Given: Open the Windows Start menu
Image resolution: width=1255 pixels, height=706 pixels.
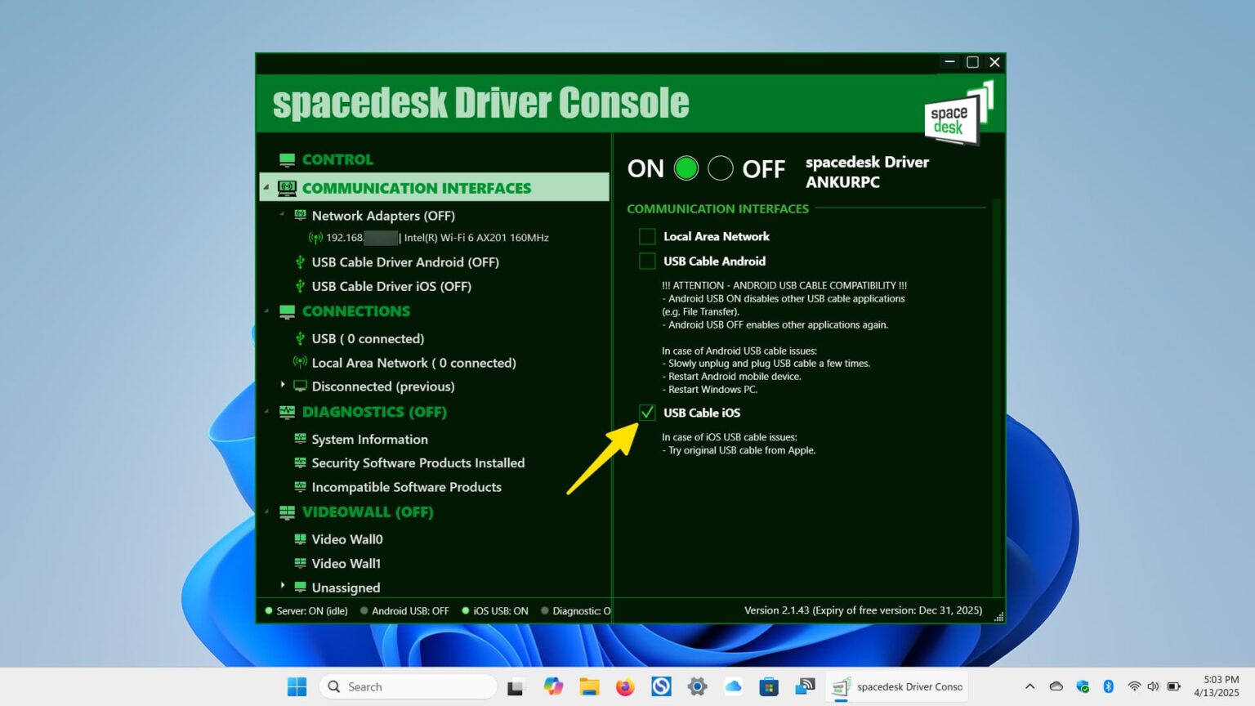Looking at the screenshot, I should coord(297,686).
